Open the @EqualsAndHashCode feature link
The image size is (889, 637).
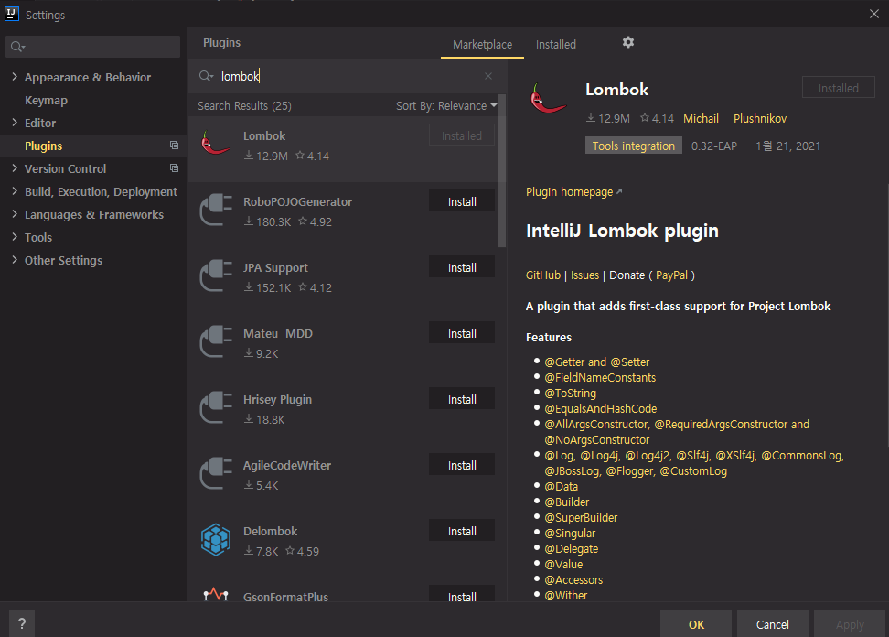pos(600,408)
